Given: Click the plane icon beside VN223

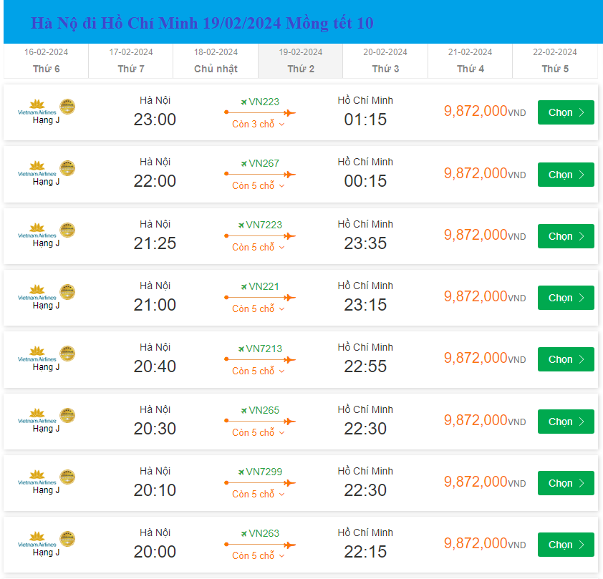Looking at the screenshot, I should click(x=243, y=102).
